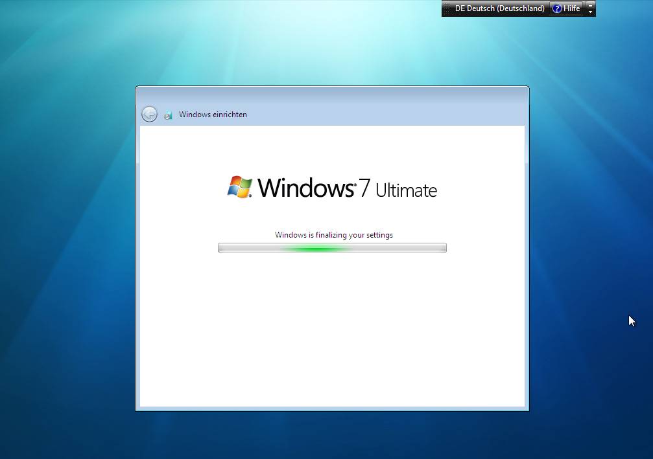Viewport: 653px width, 459px height.
Task: Click the language bar dotted grip handle
Action: [447, 8]
